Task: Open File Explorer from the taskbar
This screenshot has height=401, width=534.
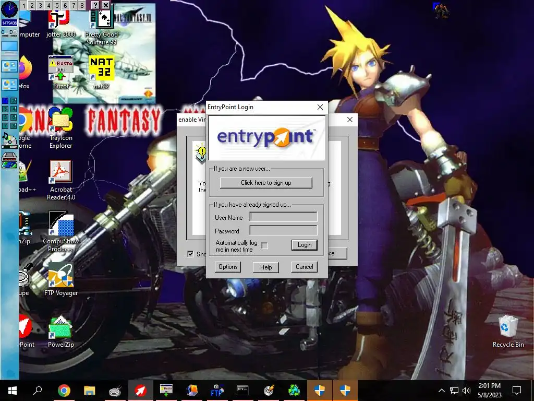Action: (90, 391)
